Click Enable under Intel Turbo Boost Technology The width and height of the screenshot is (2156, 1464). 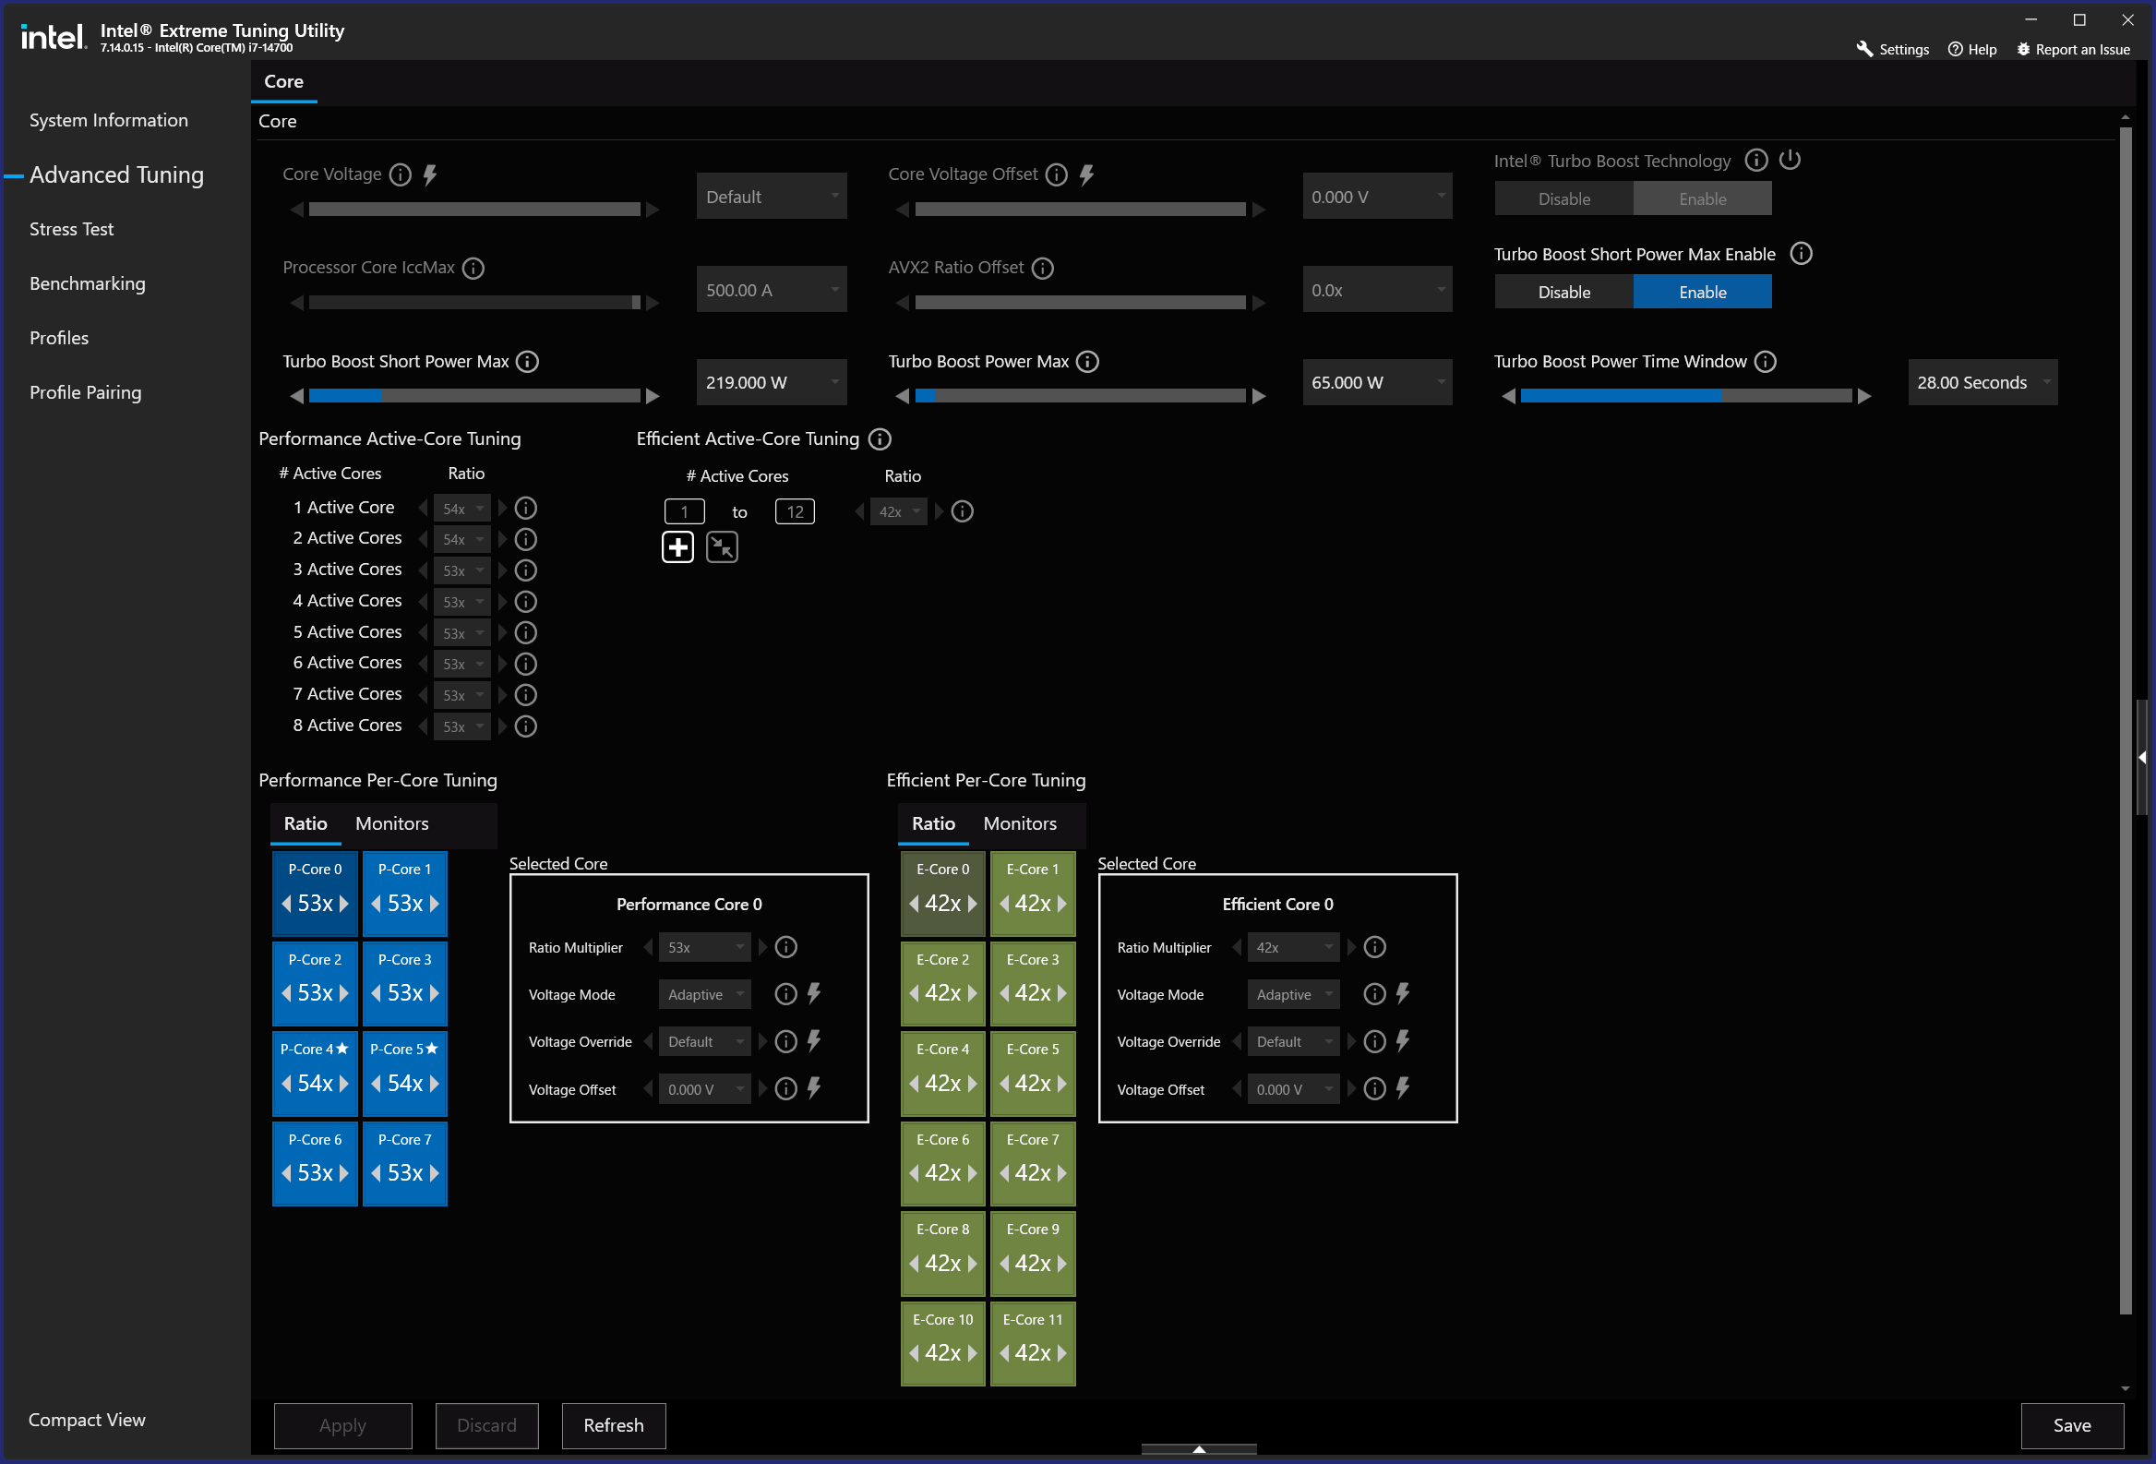click(1702, 198)
